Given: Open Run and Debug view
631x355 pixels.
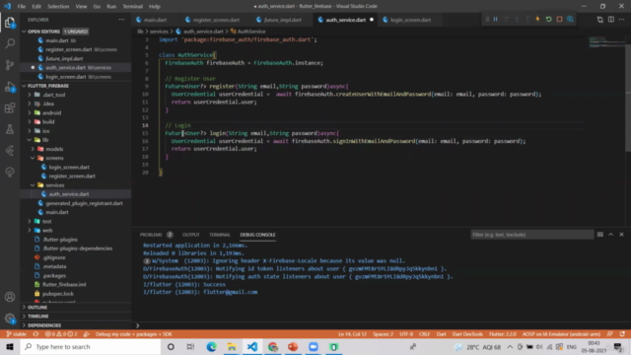Looking at the screenshot, I should pyautogui.click(x=10, y=87).
